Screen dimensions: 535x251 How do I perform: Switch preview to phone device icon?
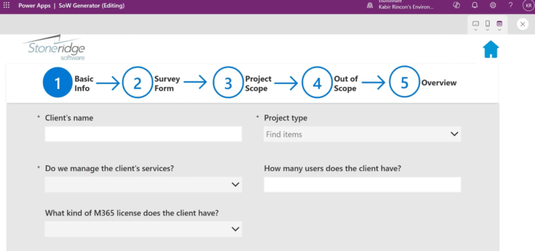pos(488,24)
